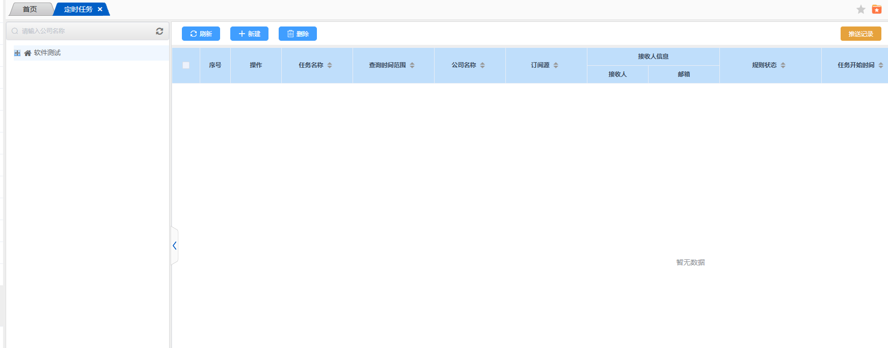
Task: Sort by 查询时间范围 column arrows
Action: pyautogui.click(x=412, y=65)
